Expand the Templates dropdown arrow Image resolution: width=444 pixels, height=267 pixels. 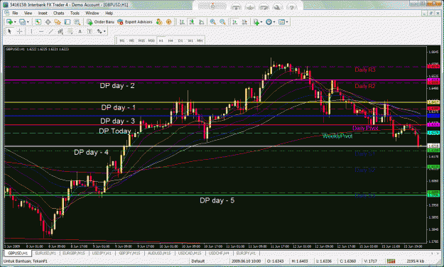287,22
